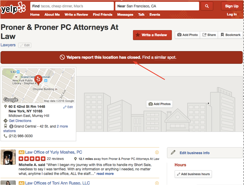This screenshot has width=244, height=185.
Task: Click the red Write a Review button
Action: point(152,35)
